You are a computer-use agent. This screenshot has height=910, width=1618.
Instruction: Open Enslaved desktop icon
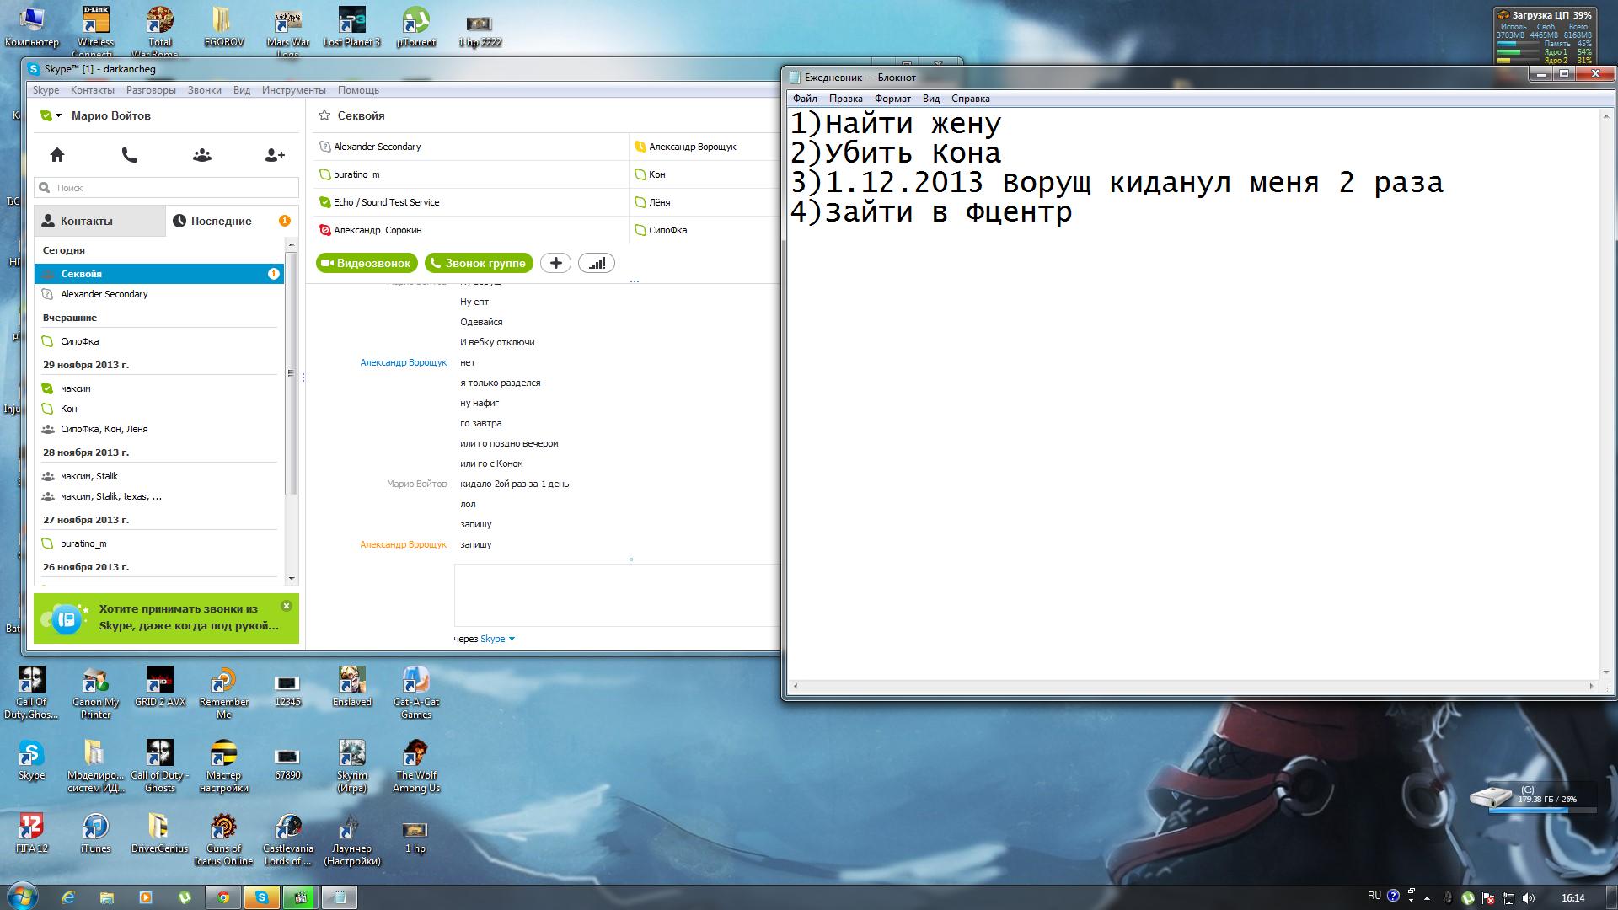(x=351, y=687)
